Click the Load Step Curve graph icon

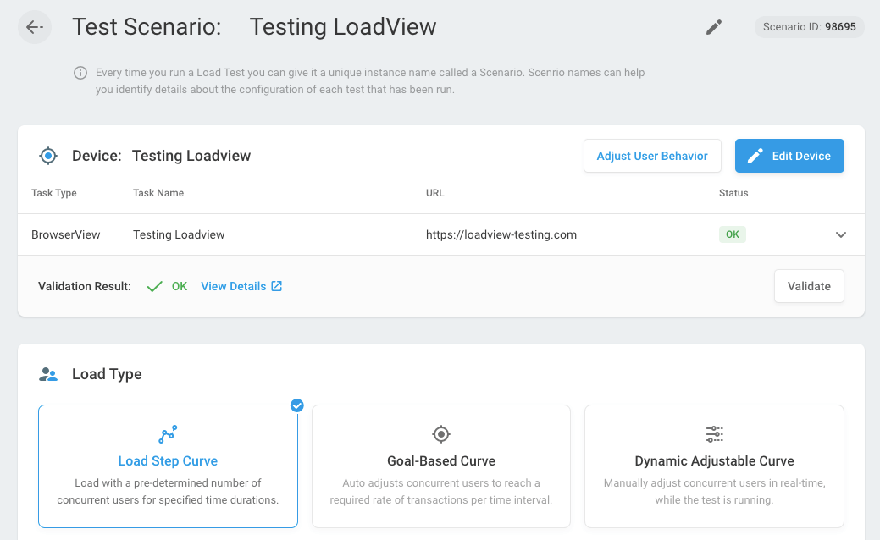(168, 434)
